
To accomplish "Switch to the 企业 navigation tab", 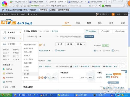I will pos(122,23).
